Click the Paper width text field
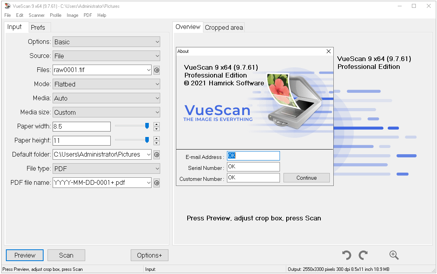Image resolution: width=437 pixels, height=274 pixels. coord(82,126)
